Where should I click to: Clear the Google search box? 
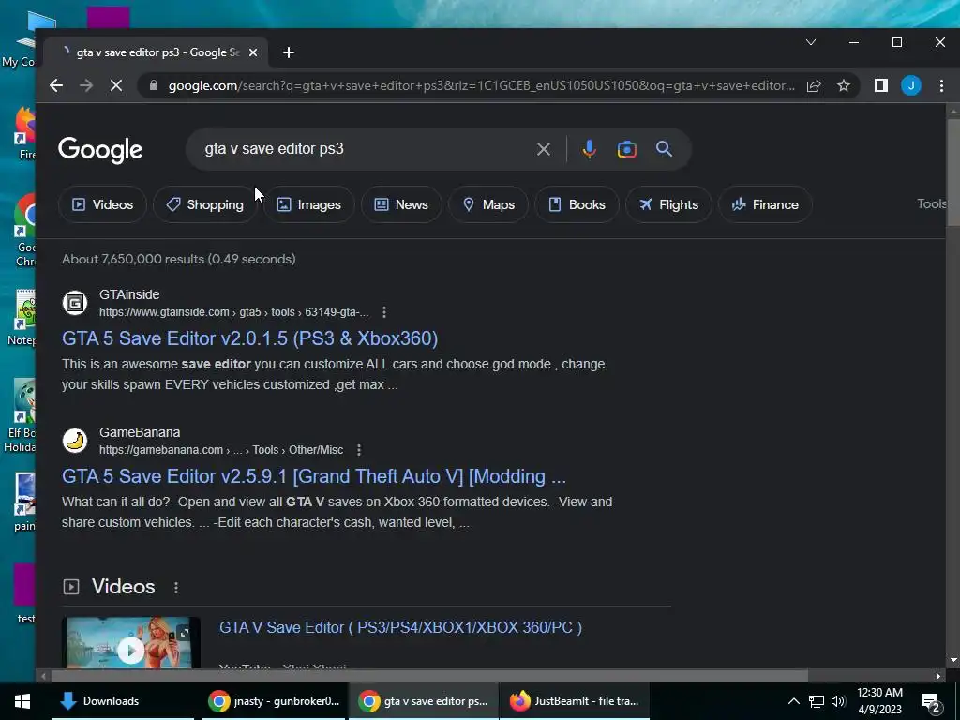coord(543,149)
